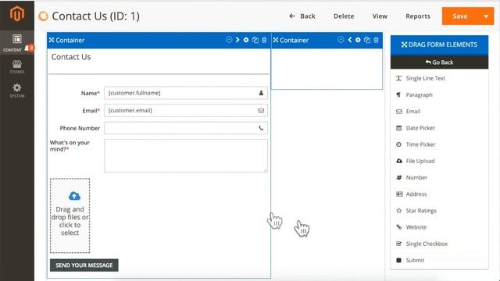The height and width of the screenshot is (281, 500).
Task: Open the System sidebar menu
Action: [x=17, y=91]
